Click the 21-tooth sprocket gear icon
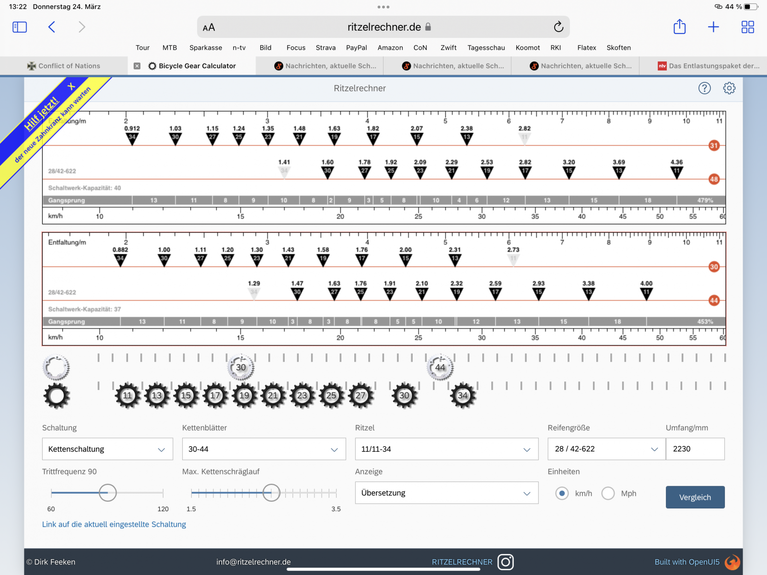Image resolution: width=767 pixels, height=575 pixels. tap(273, 395)
